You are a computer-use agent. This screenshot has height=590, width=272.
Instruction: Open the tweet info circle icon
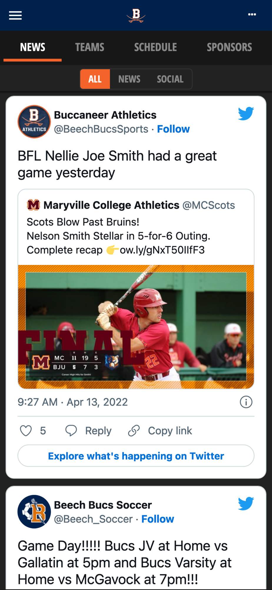coord(246,402)
